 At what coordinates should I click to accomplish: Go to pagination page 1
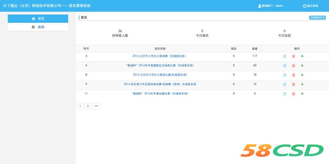pyautogui.click(x=80, y=106)
